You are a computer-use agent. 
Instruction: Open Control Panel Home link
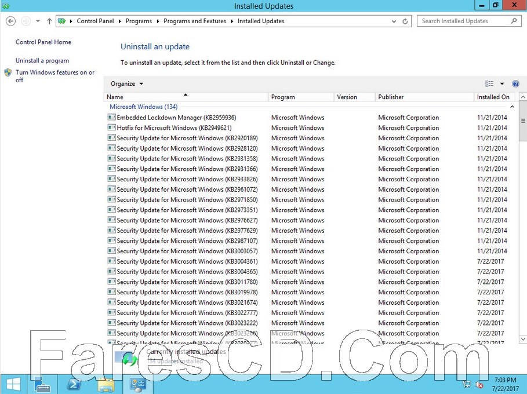pyautogui.click(x=43, y=42)
